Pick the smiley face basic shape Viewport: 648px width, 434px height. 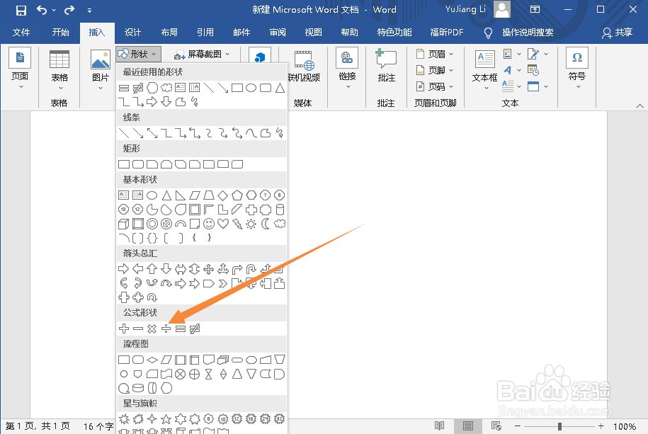point(209,224)
